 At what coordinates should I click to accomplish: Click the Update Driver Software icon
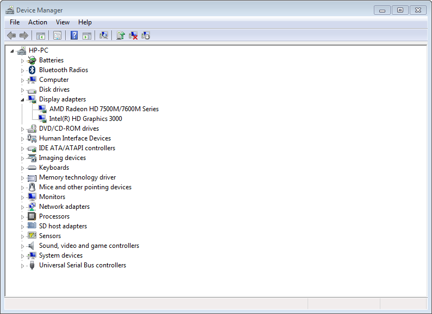tap(121, 35)
